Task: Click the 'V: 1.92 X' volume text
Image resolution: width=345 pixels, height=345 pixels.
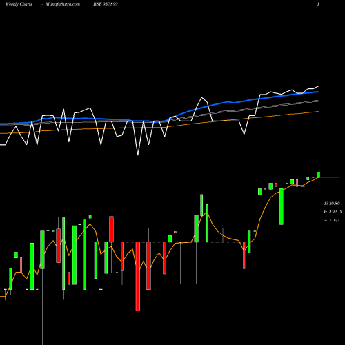Action: pyautogui.click(x=333, y=212)
